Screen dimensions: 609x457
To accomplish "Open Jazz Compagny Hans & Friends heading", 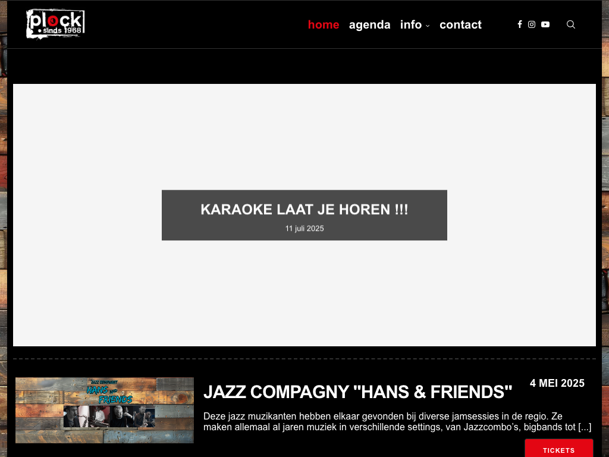I will pyautogui.click(x=357, y=392).
